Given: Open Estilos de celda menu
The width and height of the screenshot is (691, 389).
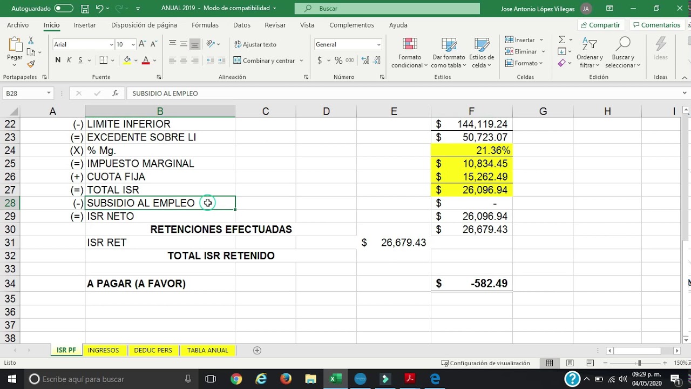Looking at the screenshot, I should 482,53.
